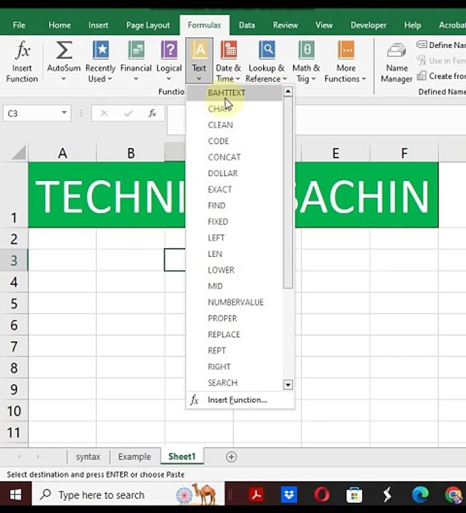Open the syntax sheet tab
Screen dimensions: 466x513
88,457
